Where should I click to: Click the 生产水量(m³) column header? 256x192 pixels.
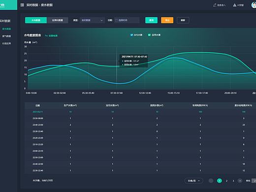[70, 105]
